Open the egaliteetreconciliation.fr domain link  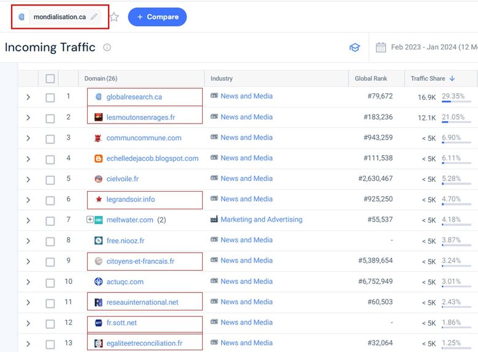tap(144, 343)
